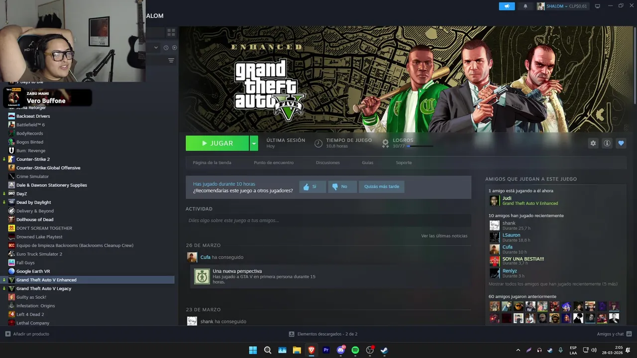The width and height of the screenshot is (637, 358).
Task: Click the Battlefield 6 game icon
Action: (x=11, y=125)
